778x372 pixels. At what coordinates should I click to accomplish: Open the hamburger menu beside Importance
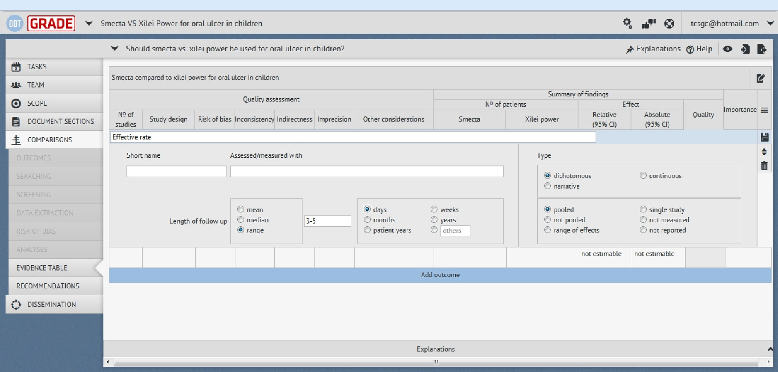tap(764, 110)
